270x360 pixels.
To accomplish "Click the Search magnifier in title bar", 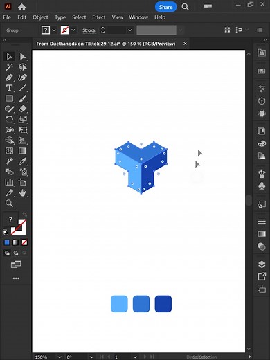I will 185,7.
